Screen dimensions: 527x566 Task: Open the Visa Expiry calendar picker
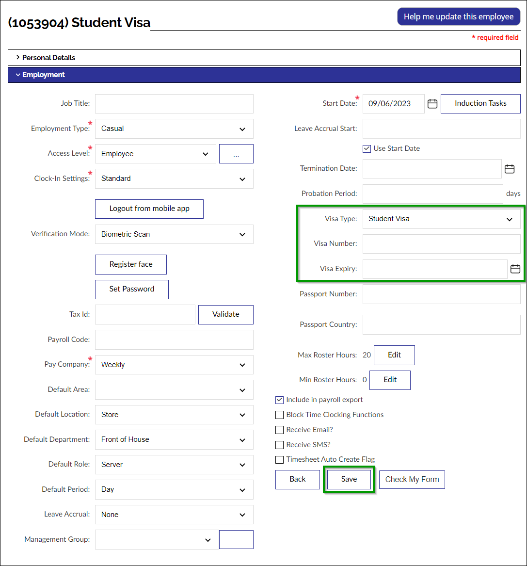515,269
